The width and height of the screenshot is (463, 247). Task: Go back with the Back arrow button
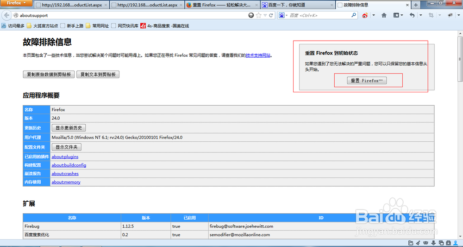7,15
